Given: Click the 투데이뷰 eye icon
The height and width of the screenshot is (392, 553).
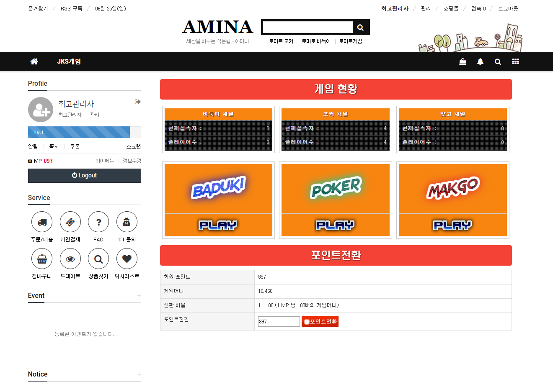Looking at the screenshot, I should tap(70, 259).
